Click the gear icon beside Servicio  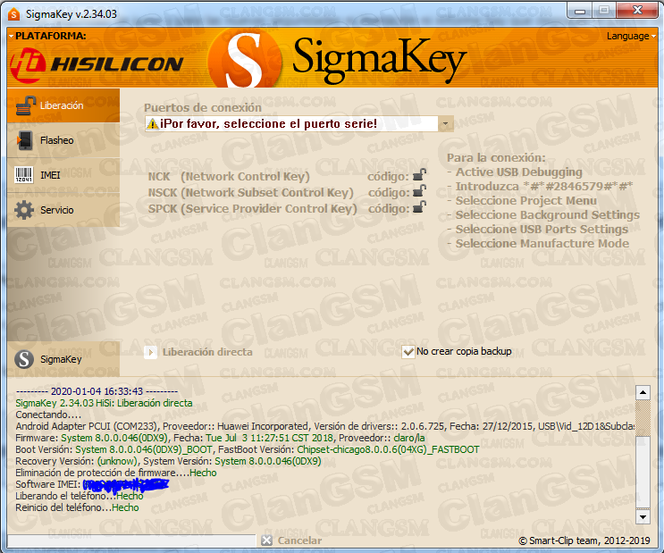click(x=24, y=210)
